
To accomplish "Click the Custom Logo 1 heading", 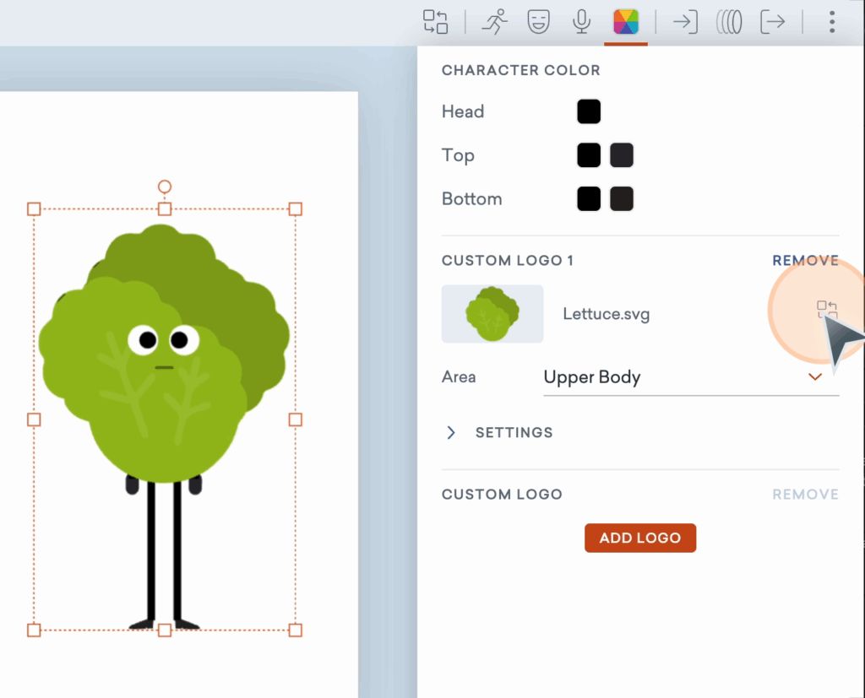I will pos(508,260).
